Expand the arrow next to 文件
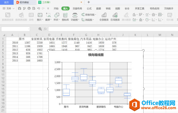 click(13, 8)
